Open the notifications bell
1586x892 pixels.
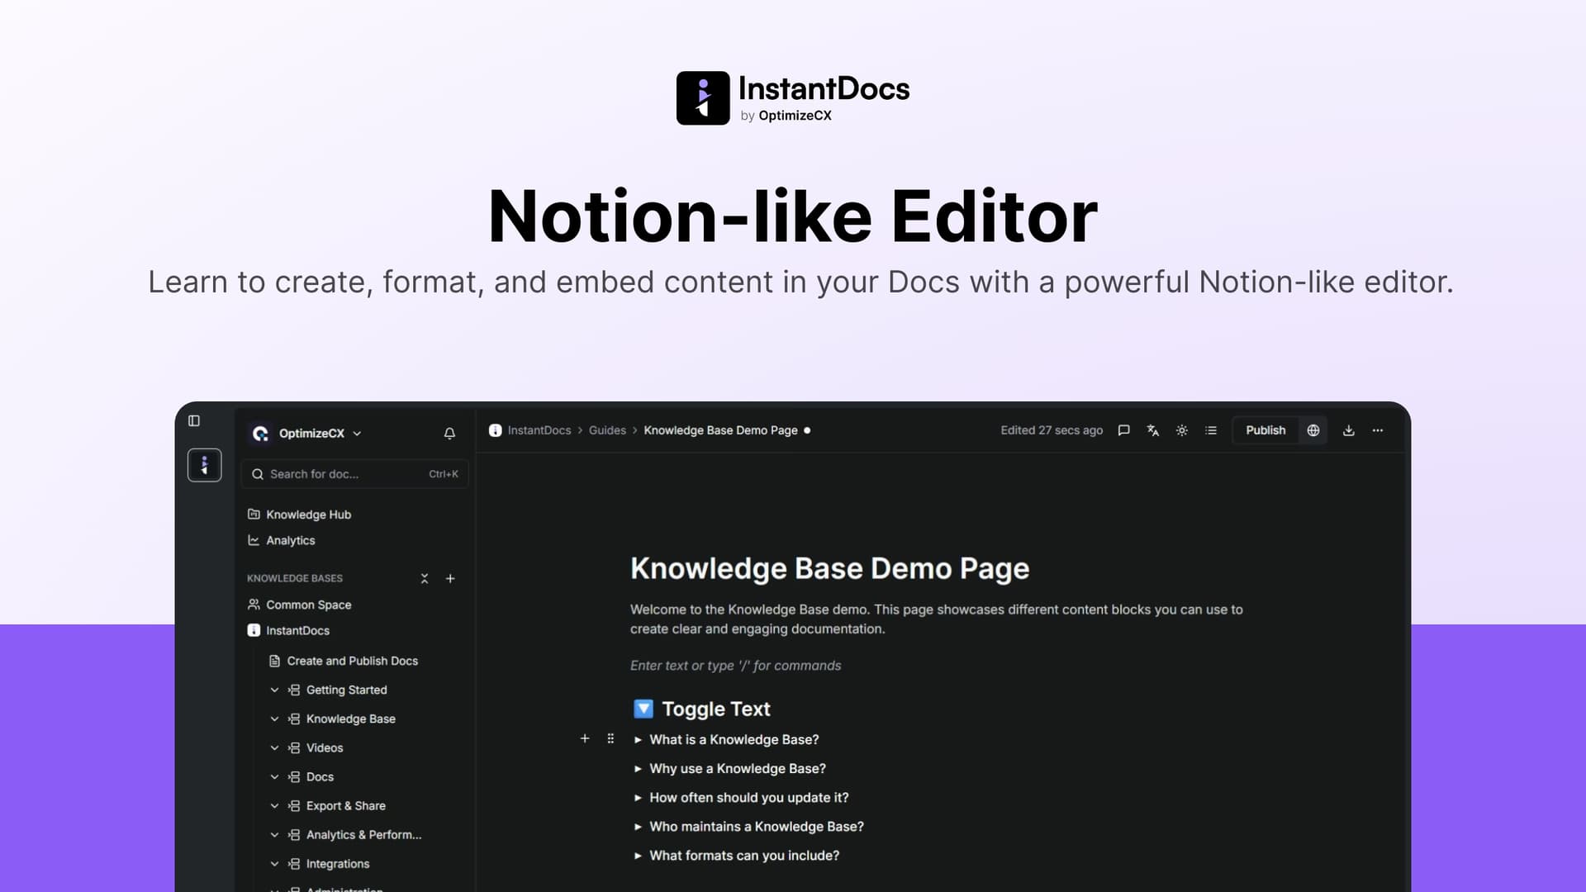[449, 433]
